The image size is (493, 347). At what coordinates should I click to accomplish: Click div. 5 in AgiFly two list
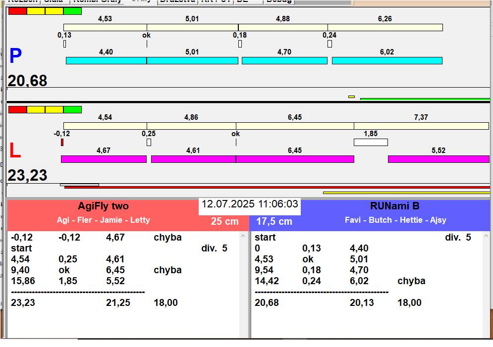pos(214,248)
